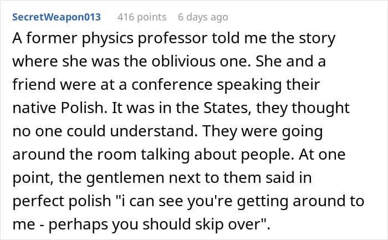Click the 416 points score label
This screenshot has width=388, height=240.
pyautogui.click(x=142, y=17)
